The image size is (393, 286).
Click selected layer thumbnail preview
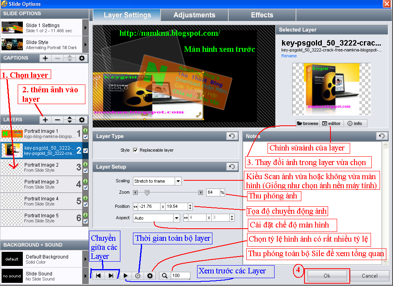point(332,89)
